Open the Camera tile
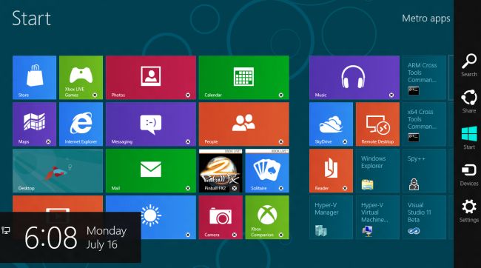This screenshot has height=268, width=481. pos(221,218)
